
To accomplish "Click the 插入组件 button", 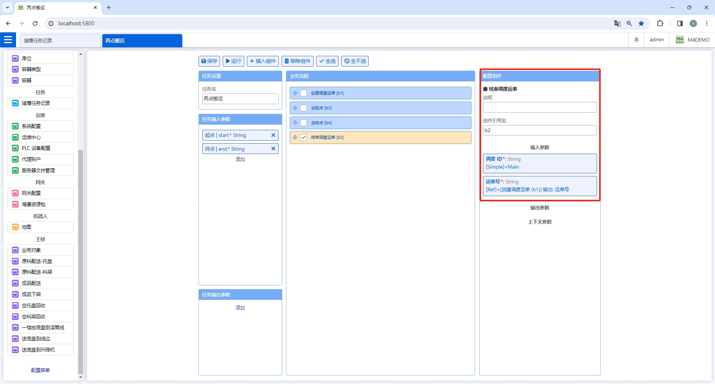I will coord(263,61).
